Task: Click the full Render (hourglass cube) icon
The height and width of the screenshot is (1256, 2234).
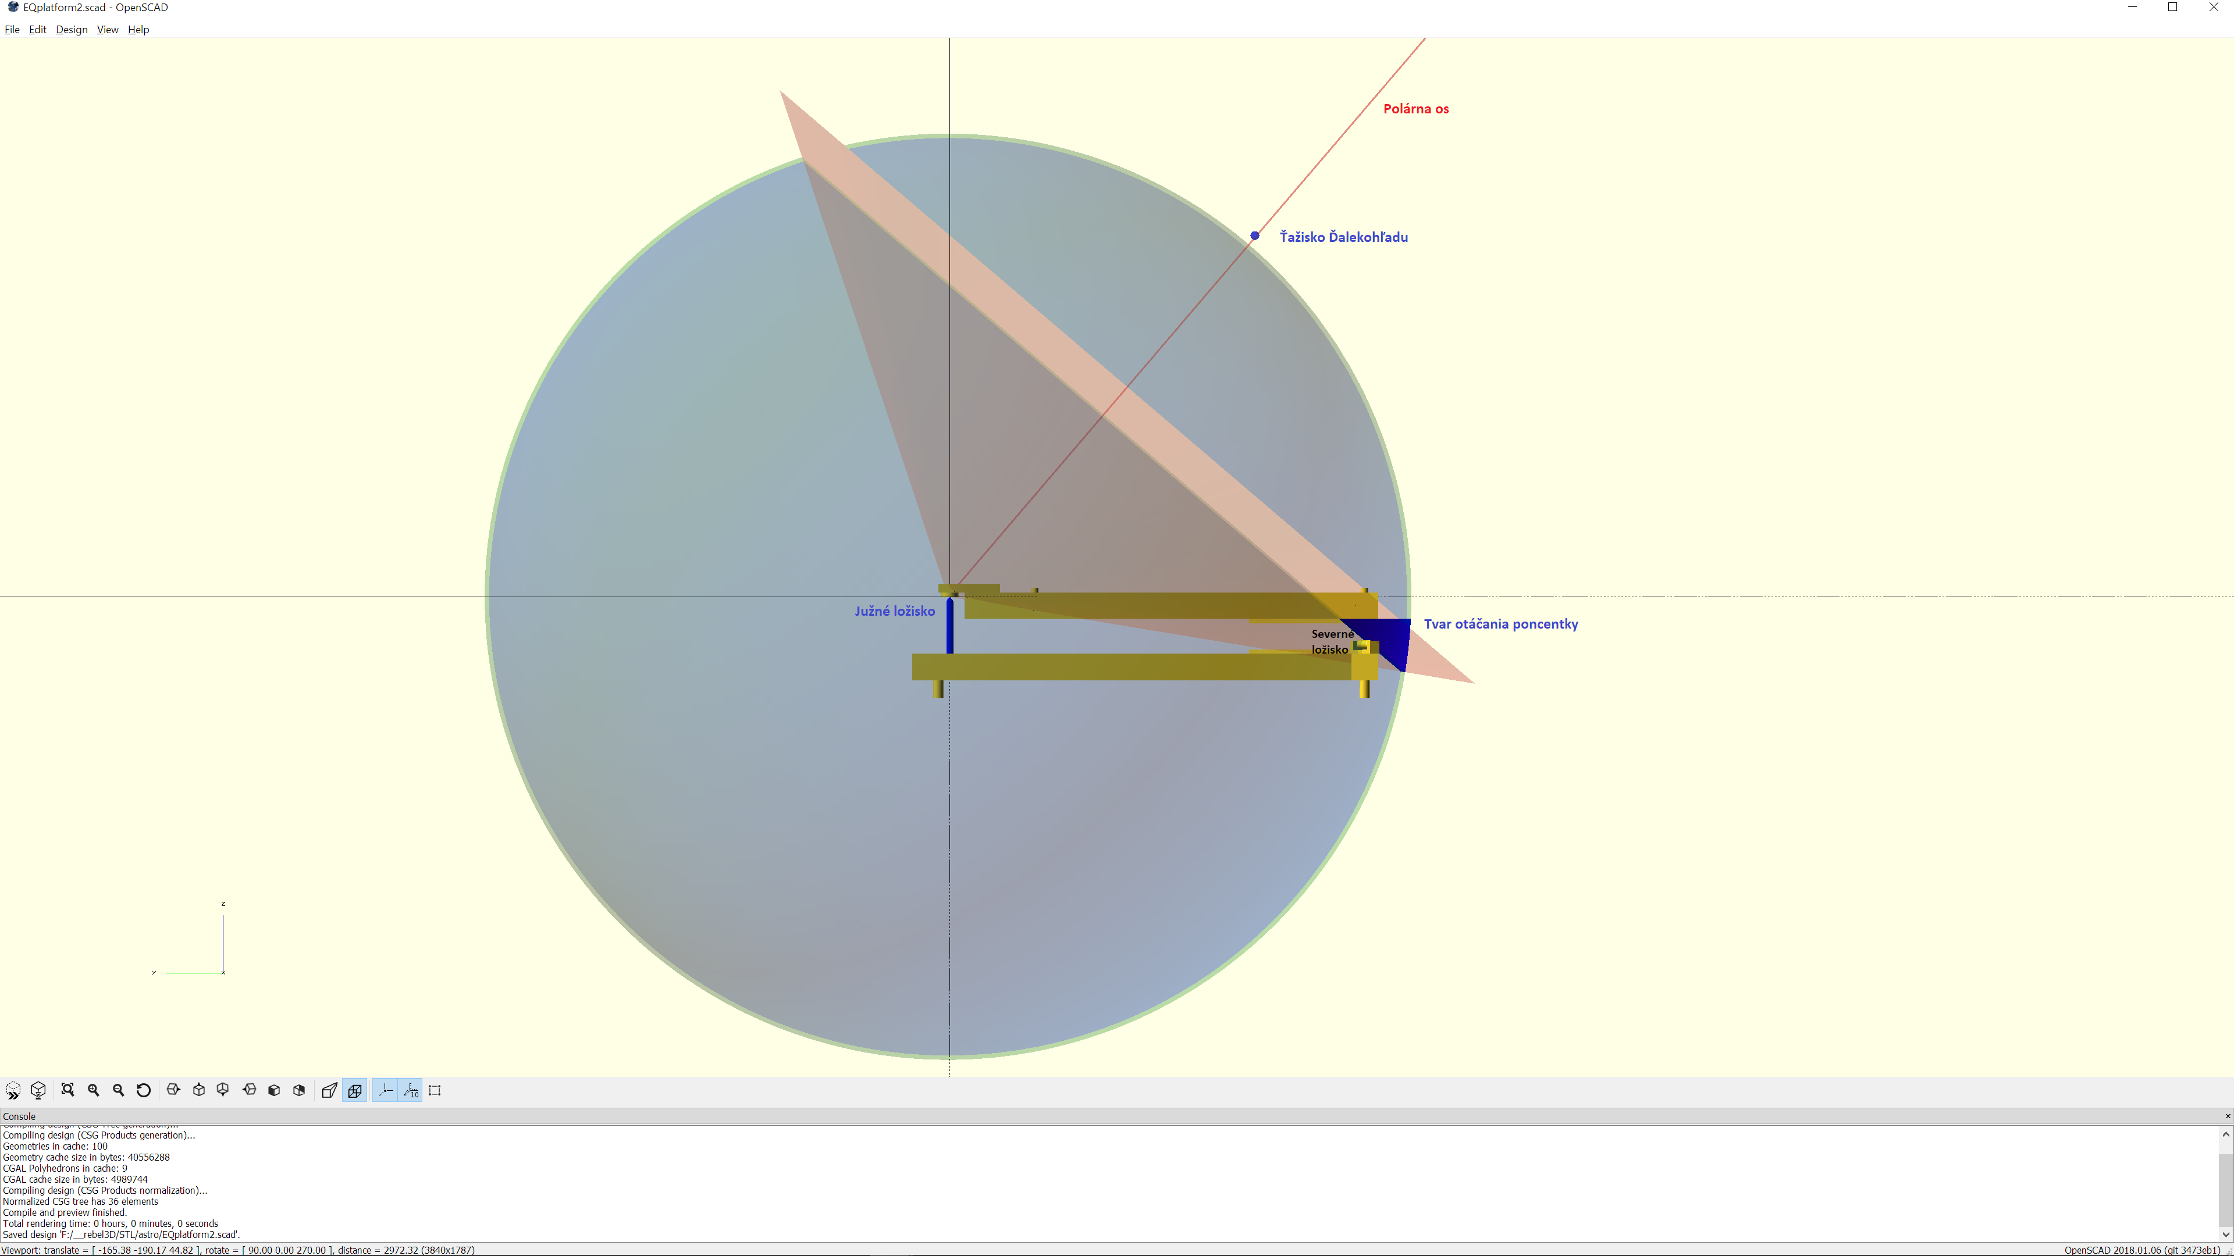Action: point(38,1090)
